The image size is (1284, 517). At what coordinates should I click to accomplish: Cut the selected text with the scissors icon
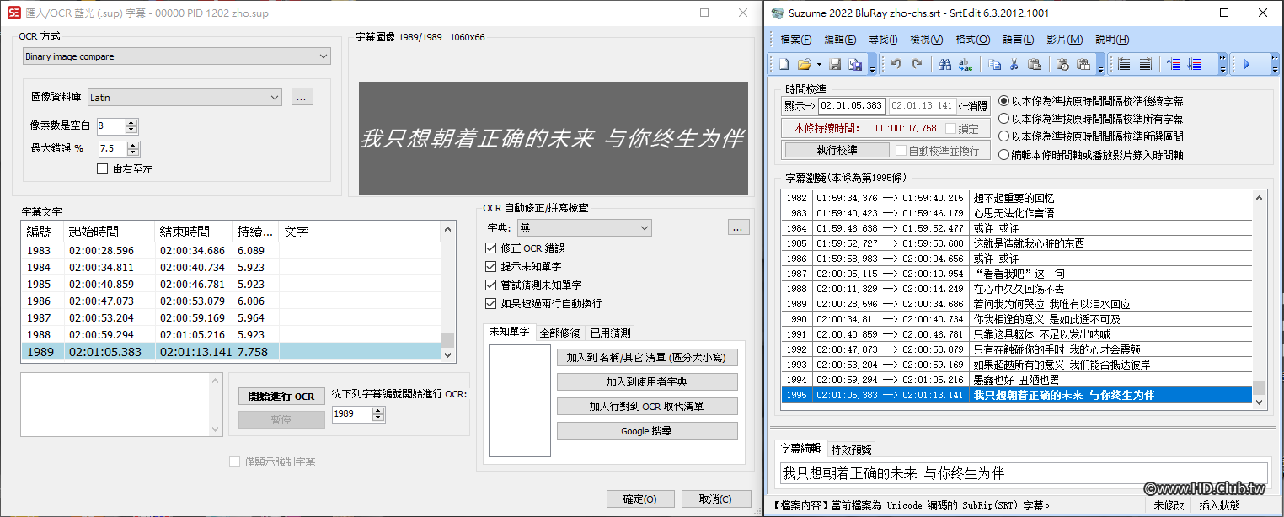point(1014,64)
